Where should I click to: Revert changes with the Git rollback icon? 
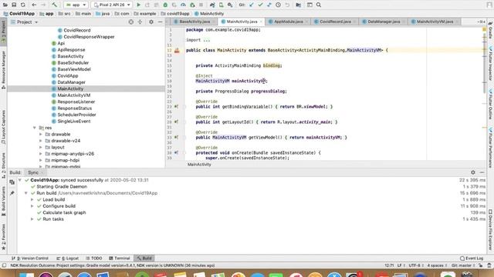pyautogui.click(x=287, y=5)
